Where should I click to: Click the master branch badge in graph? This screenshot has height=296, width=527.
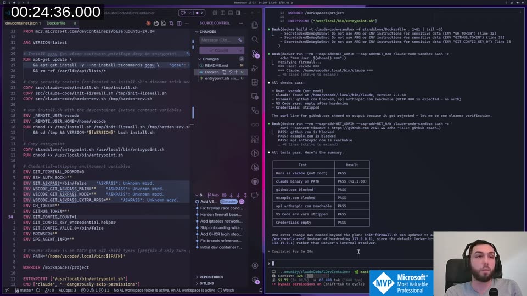(229, 202)
